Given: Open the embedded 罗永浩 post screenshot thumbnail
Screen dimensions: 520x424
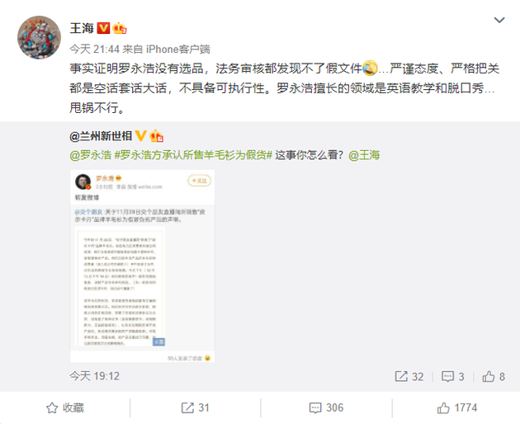Looking at the screenshot, I should [142, 266].
